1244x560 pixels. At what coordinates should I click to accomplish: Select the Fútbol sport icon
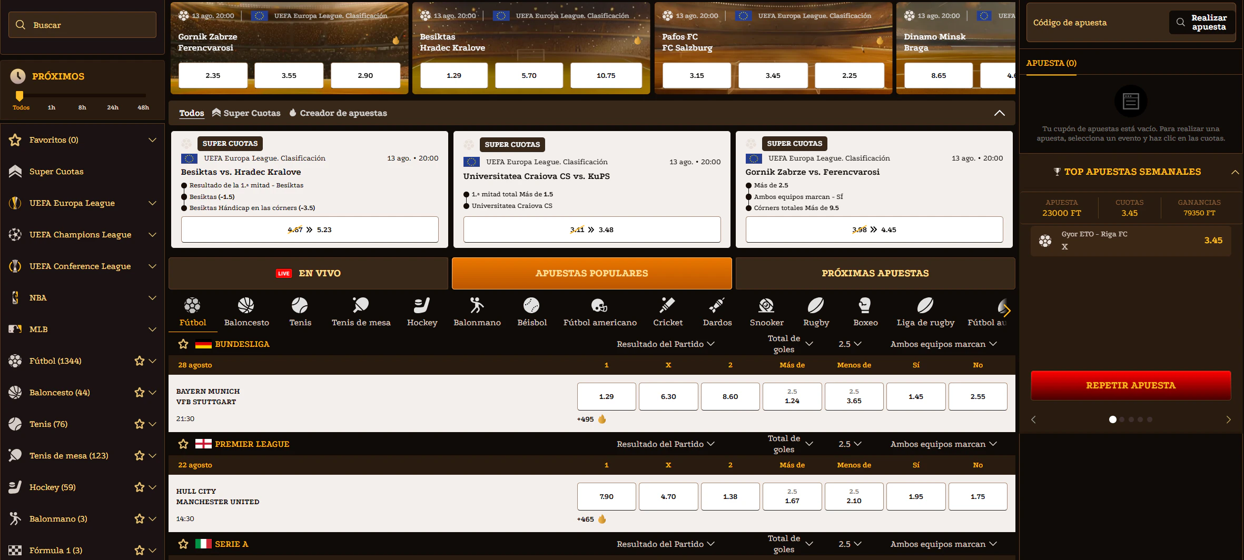coord(192,305)
